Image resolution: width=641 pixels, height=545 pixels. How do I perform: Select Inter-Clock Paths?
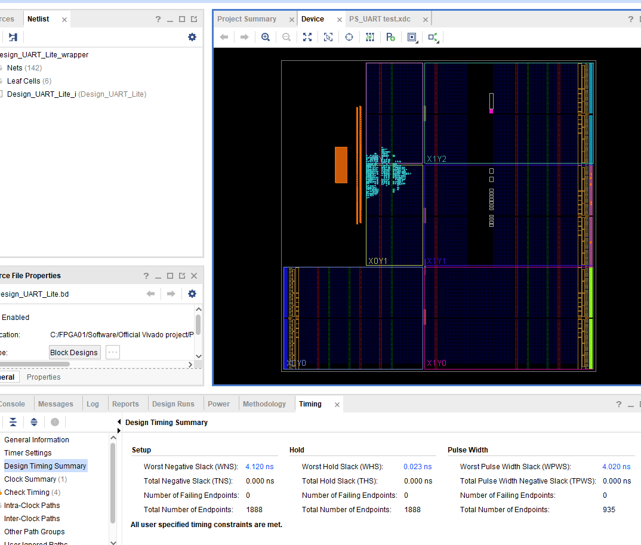coord(32,518)
